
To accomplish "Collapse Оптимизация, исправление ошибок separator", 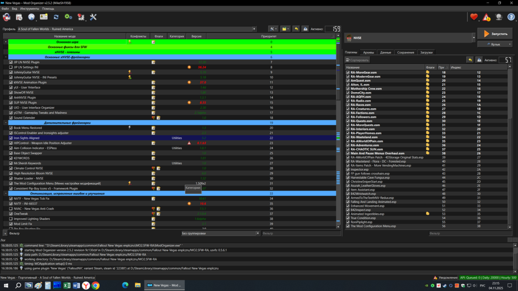I will click(6, 194).
